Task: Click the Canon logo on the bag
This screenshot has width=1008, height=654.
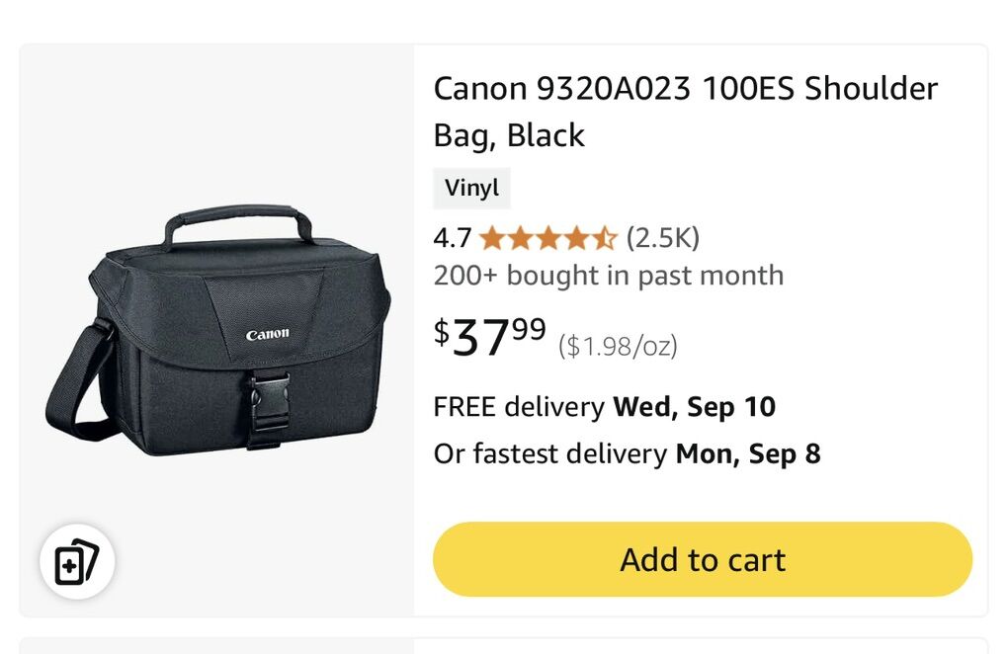Action: pyautogui.click(x=268, y=334)
